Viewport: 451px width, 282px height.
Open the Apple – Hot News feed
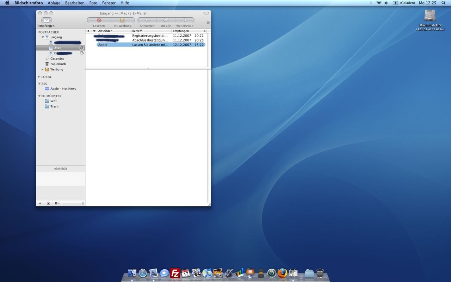click(x=63, y=89)
